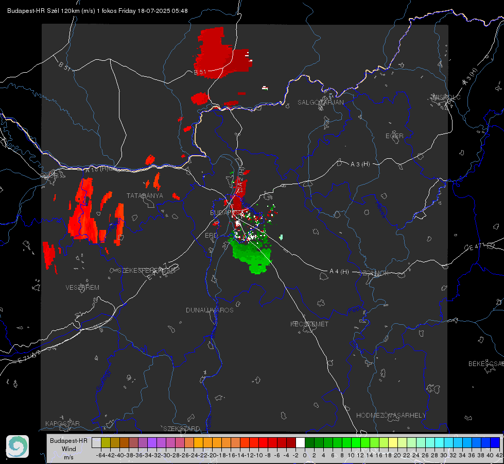
Task: Click the EGER city label
Action: coord(394,136)
